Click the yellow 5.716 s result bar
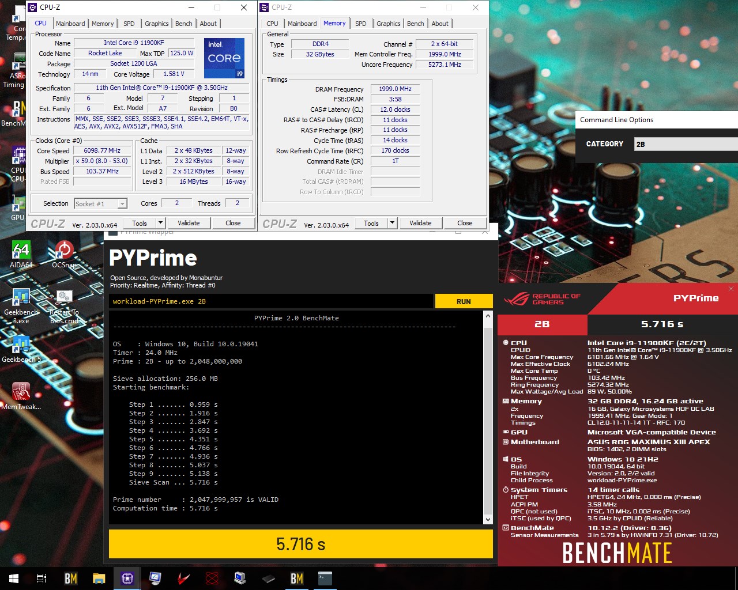This screenshot has width=738, height=590. pos(300,544)
